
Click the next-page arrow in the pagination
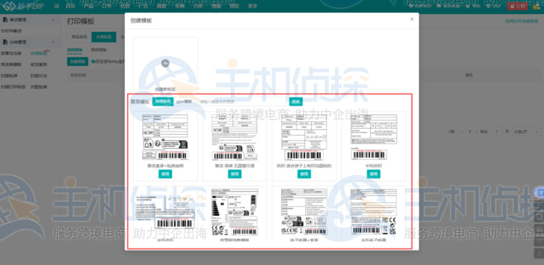[477, 132]
